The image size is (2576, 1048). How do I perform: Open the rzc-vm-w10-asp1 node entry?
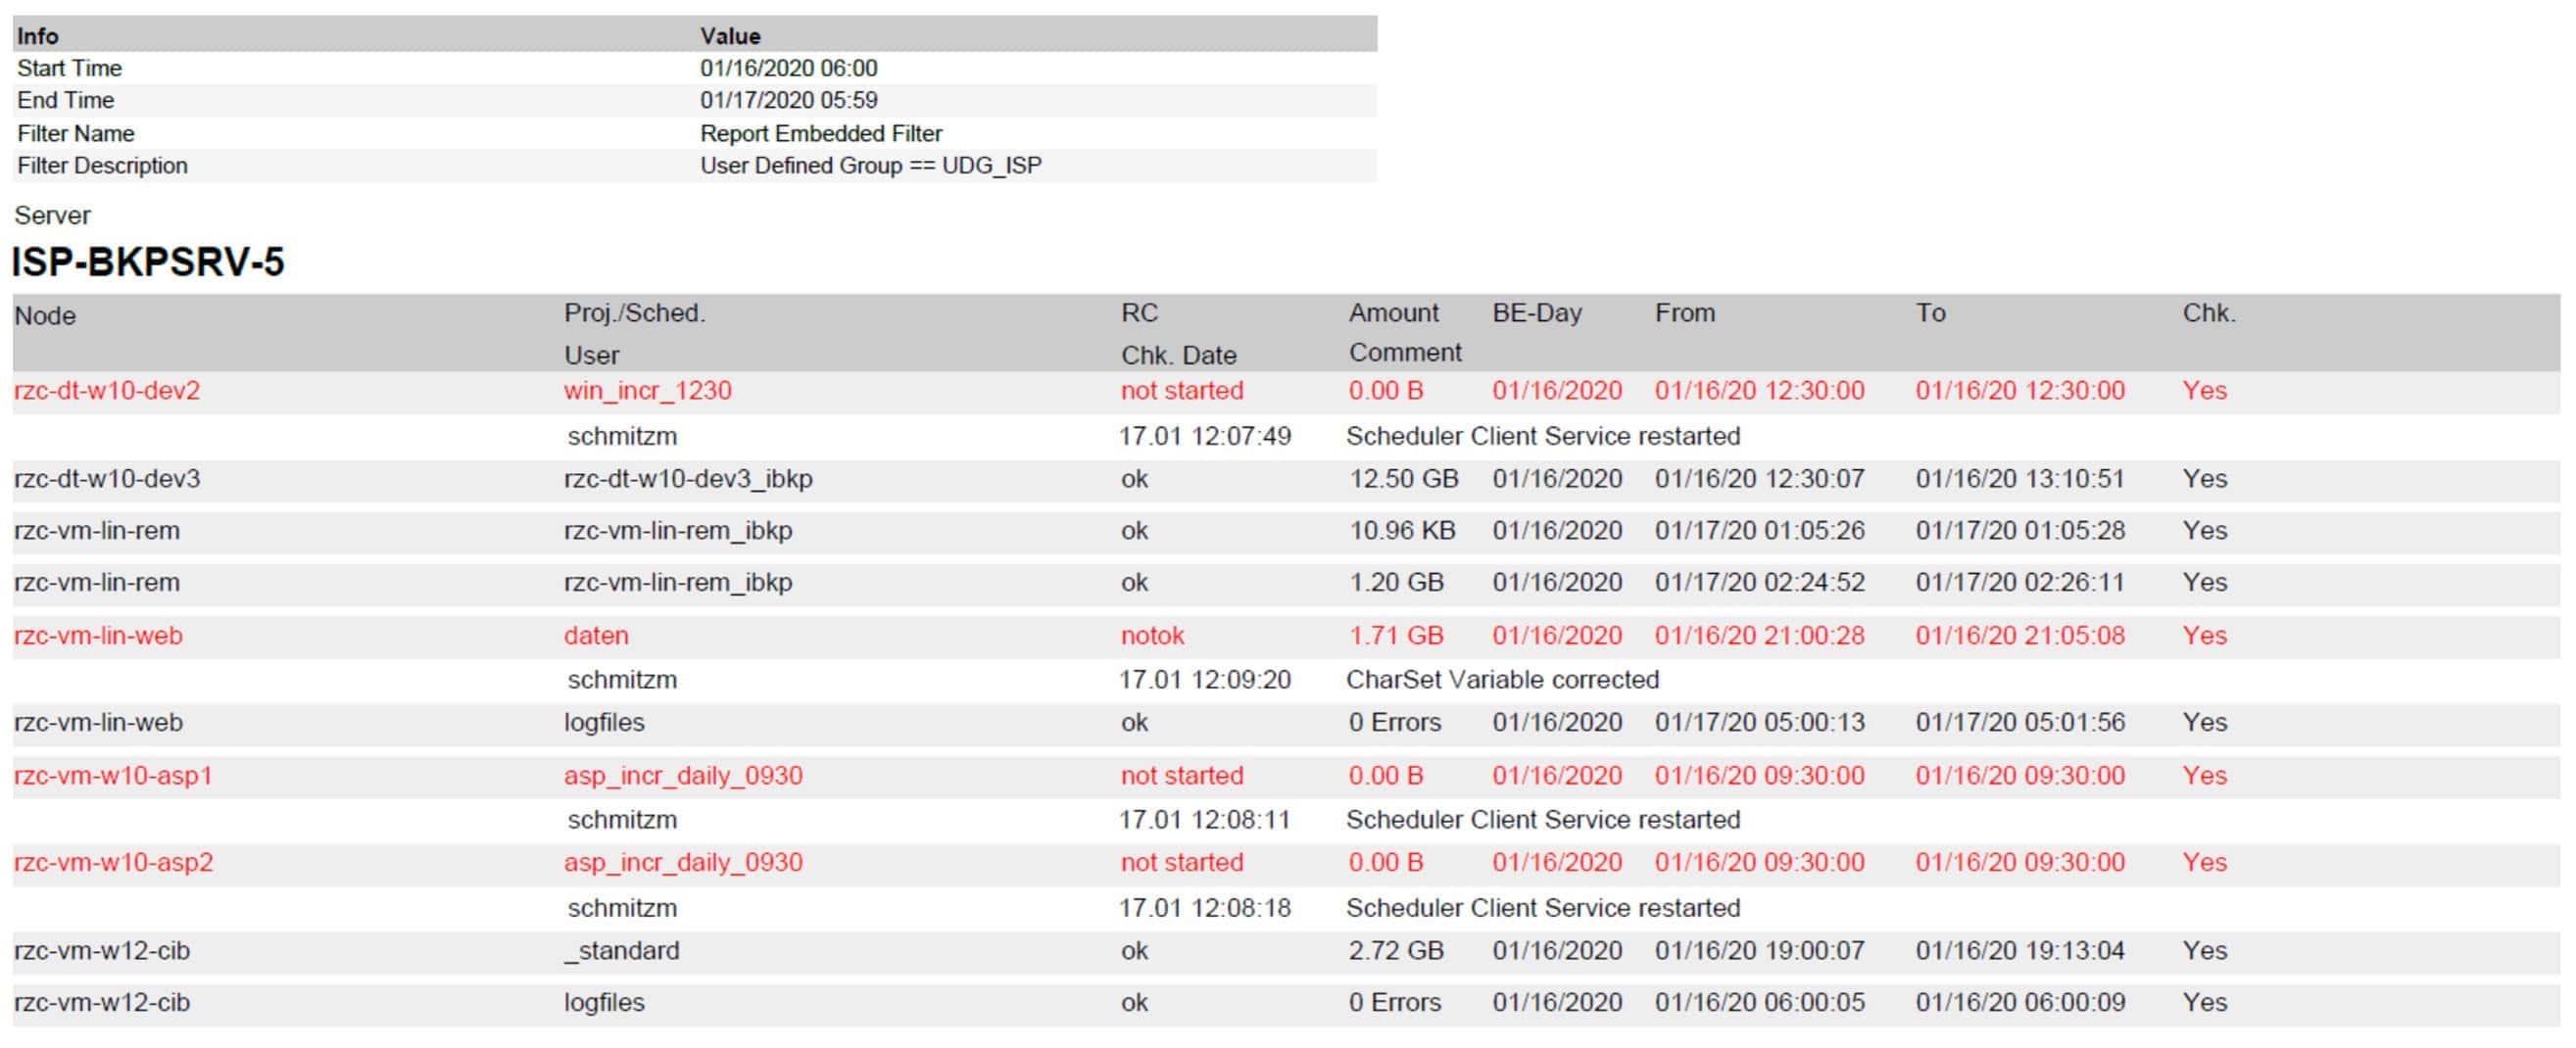[113, 776]
